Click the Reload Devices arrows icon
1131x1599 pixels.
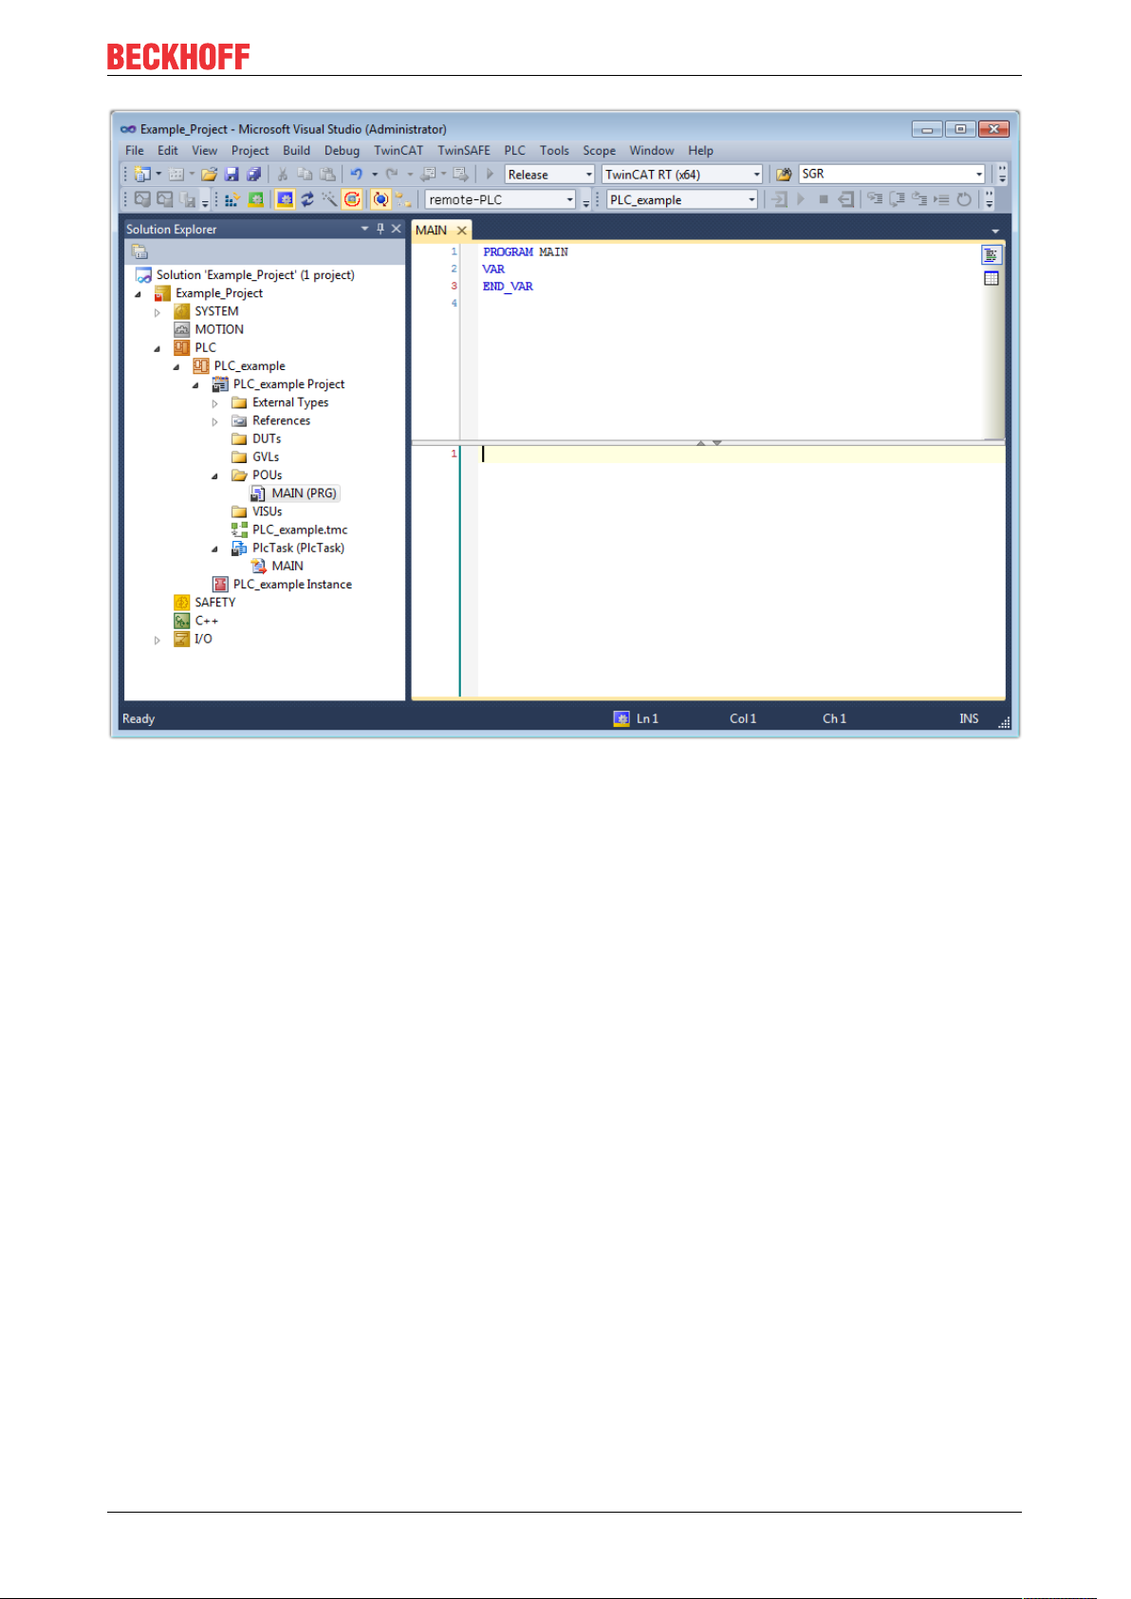click(307, 199)
